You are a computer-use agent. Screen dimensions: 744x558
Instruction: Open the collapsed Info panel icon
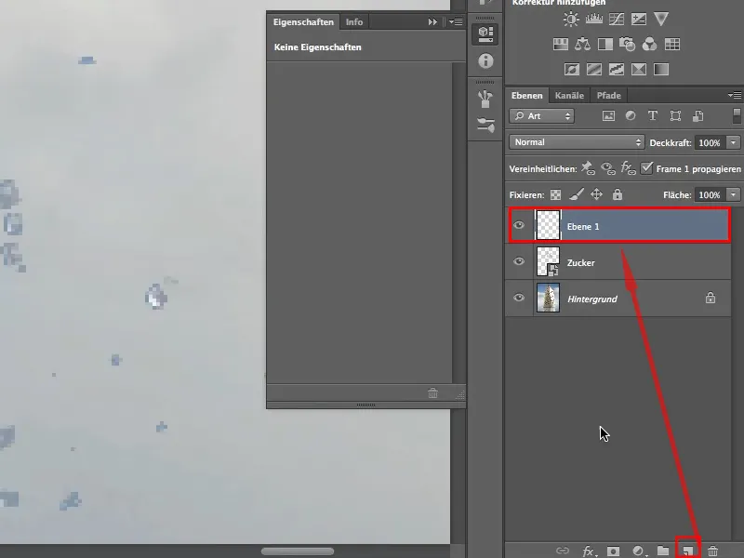(485, 60)
